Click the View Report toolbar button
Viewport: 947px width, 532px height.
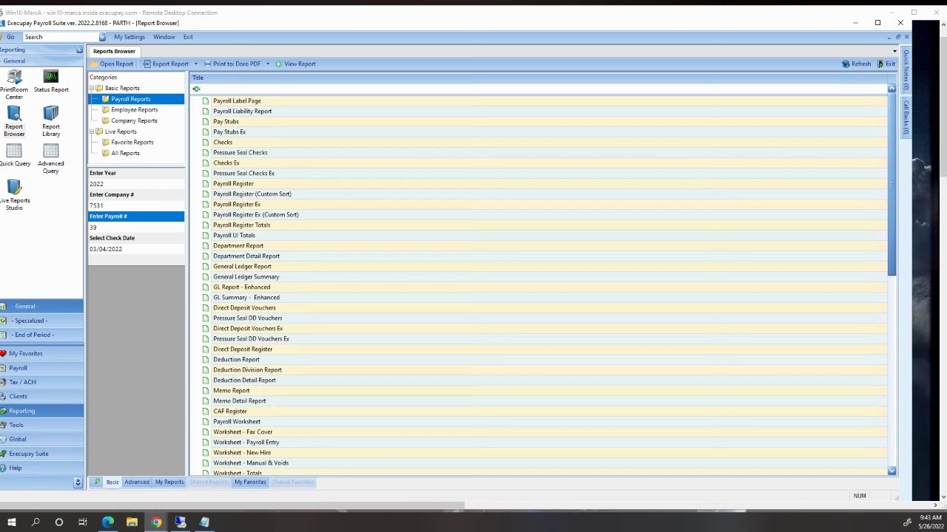295,64
